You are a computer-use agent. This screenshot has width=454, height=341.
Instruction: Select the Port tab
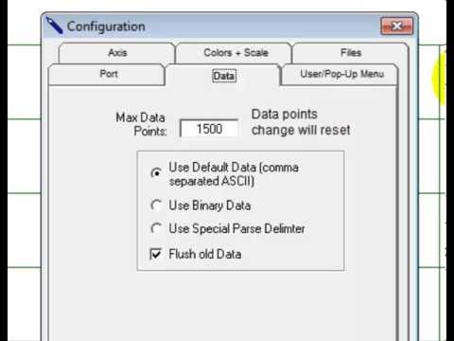[x=108, y=74]
